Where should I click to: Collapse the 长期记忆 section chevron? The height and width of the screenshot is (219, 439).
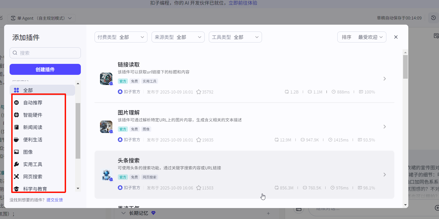123,213
